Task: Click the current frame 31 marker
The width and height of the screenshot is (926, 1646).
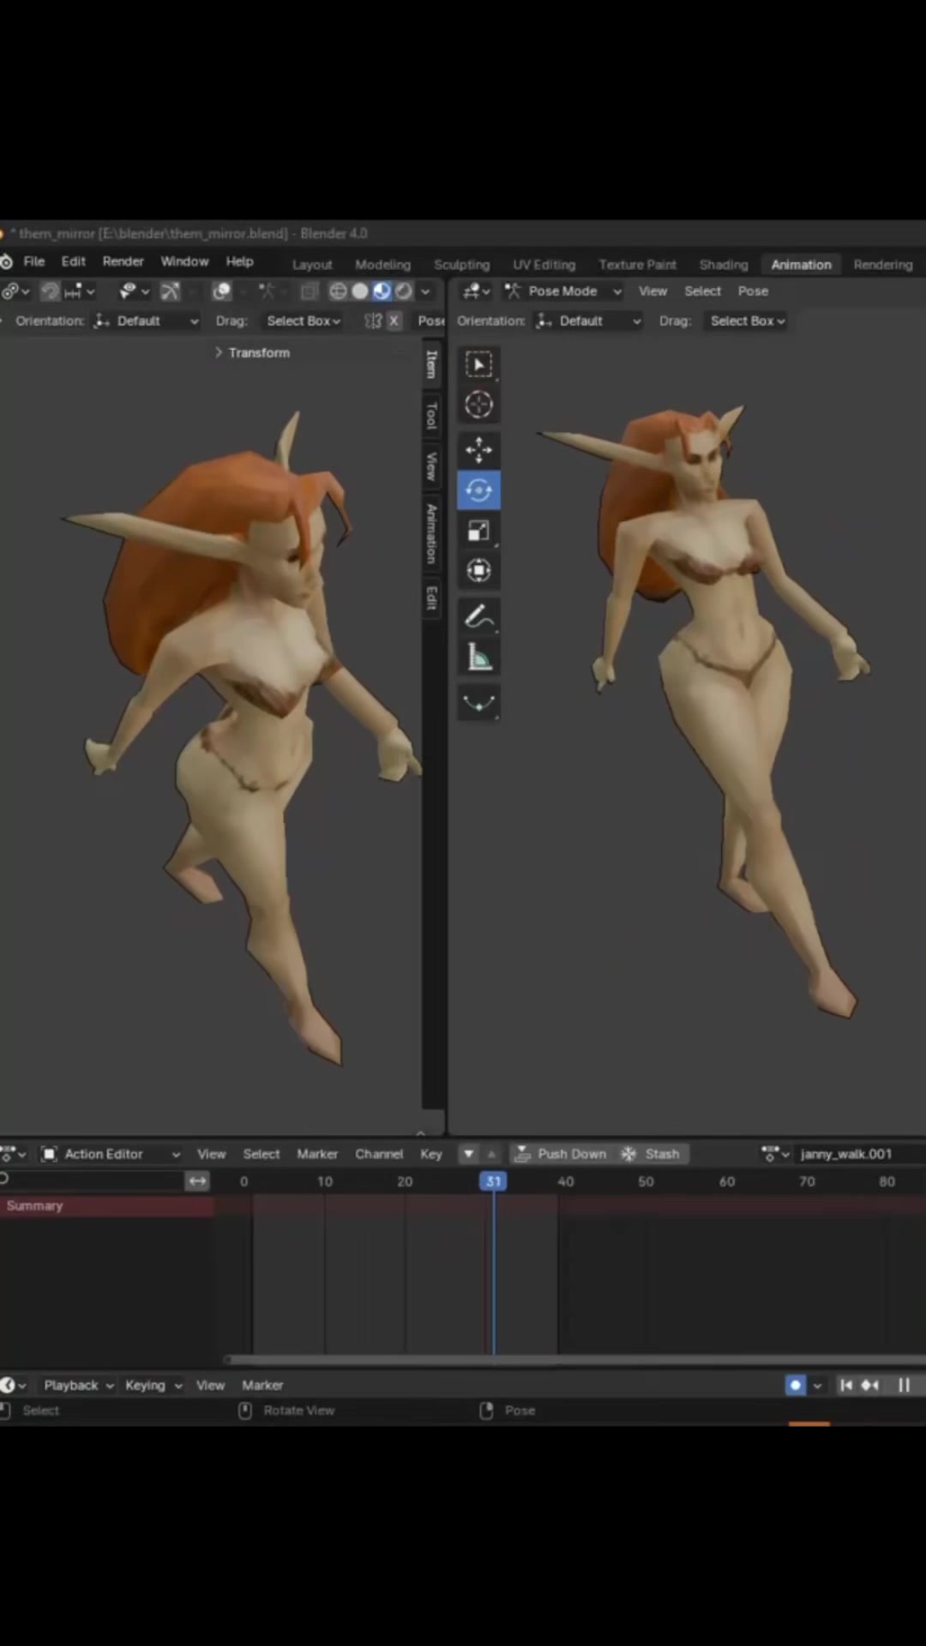Action: coord(493,1181)
